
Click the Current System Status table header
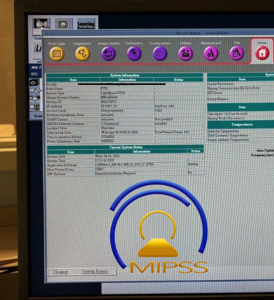click(x=126, y=147)
